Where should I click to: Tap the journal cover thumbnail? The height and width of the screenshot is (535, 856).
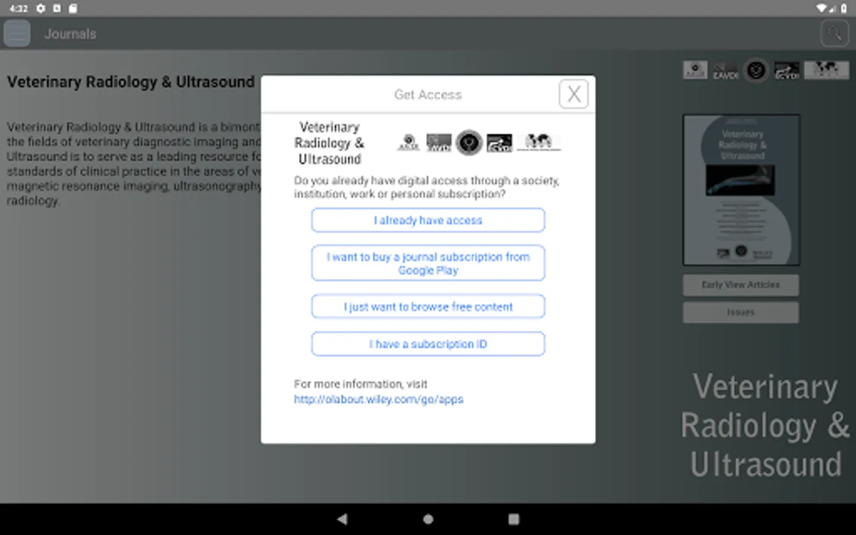click(741, 190)
